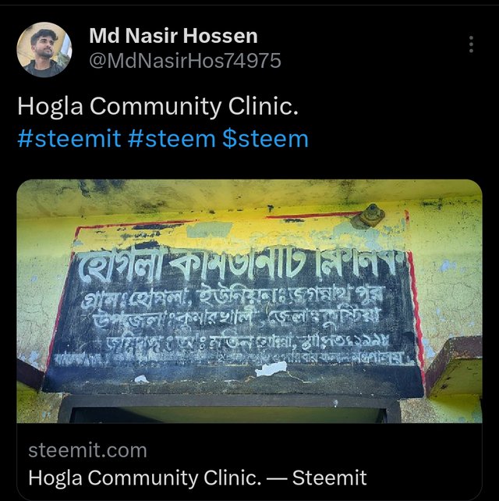Screen dimensions: 499x501
Task: Open the #steem hashtag
Action: pyautogui.click(x=172, y=139)
